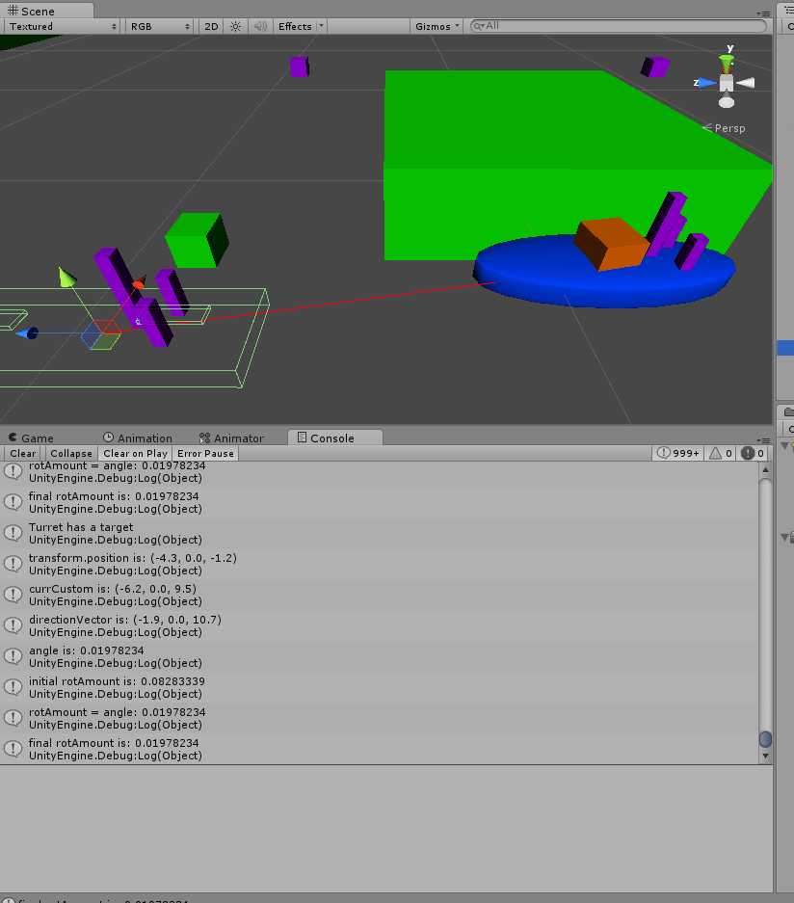Open the Gizmos dropdown
This screenshot has width=794, height=903.
pos(436,26)
